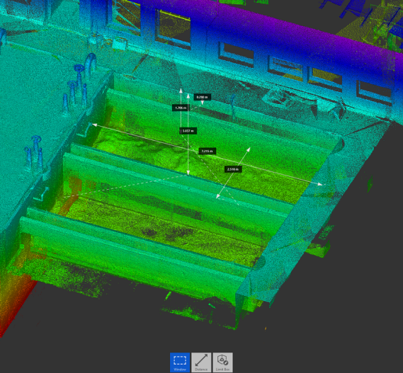Screen dimensions: 403x373
Task: Click down arrowhead below 0.290 m label
Action: tap(203, 103)
